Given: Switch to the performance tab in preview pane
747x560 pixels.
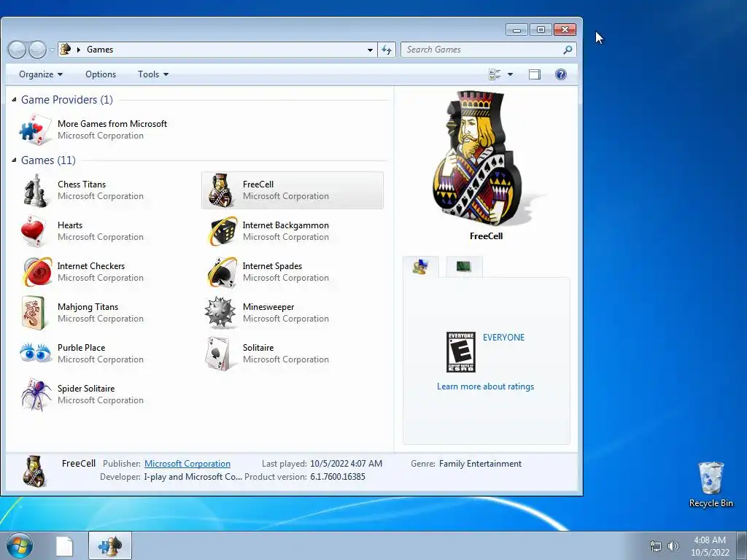Looking at the screenshot, I should (x=463, y=266).
